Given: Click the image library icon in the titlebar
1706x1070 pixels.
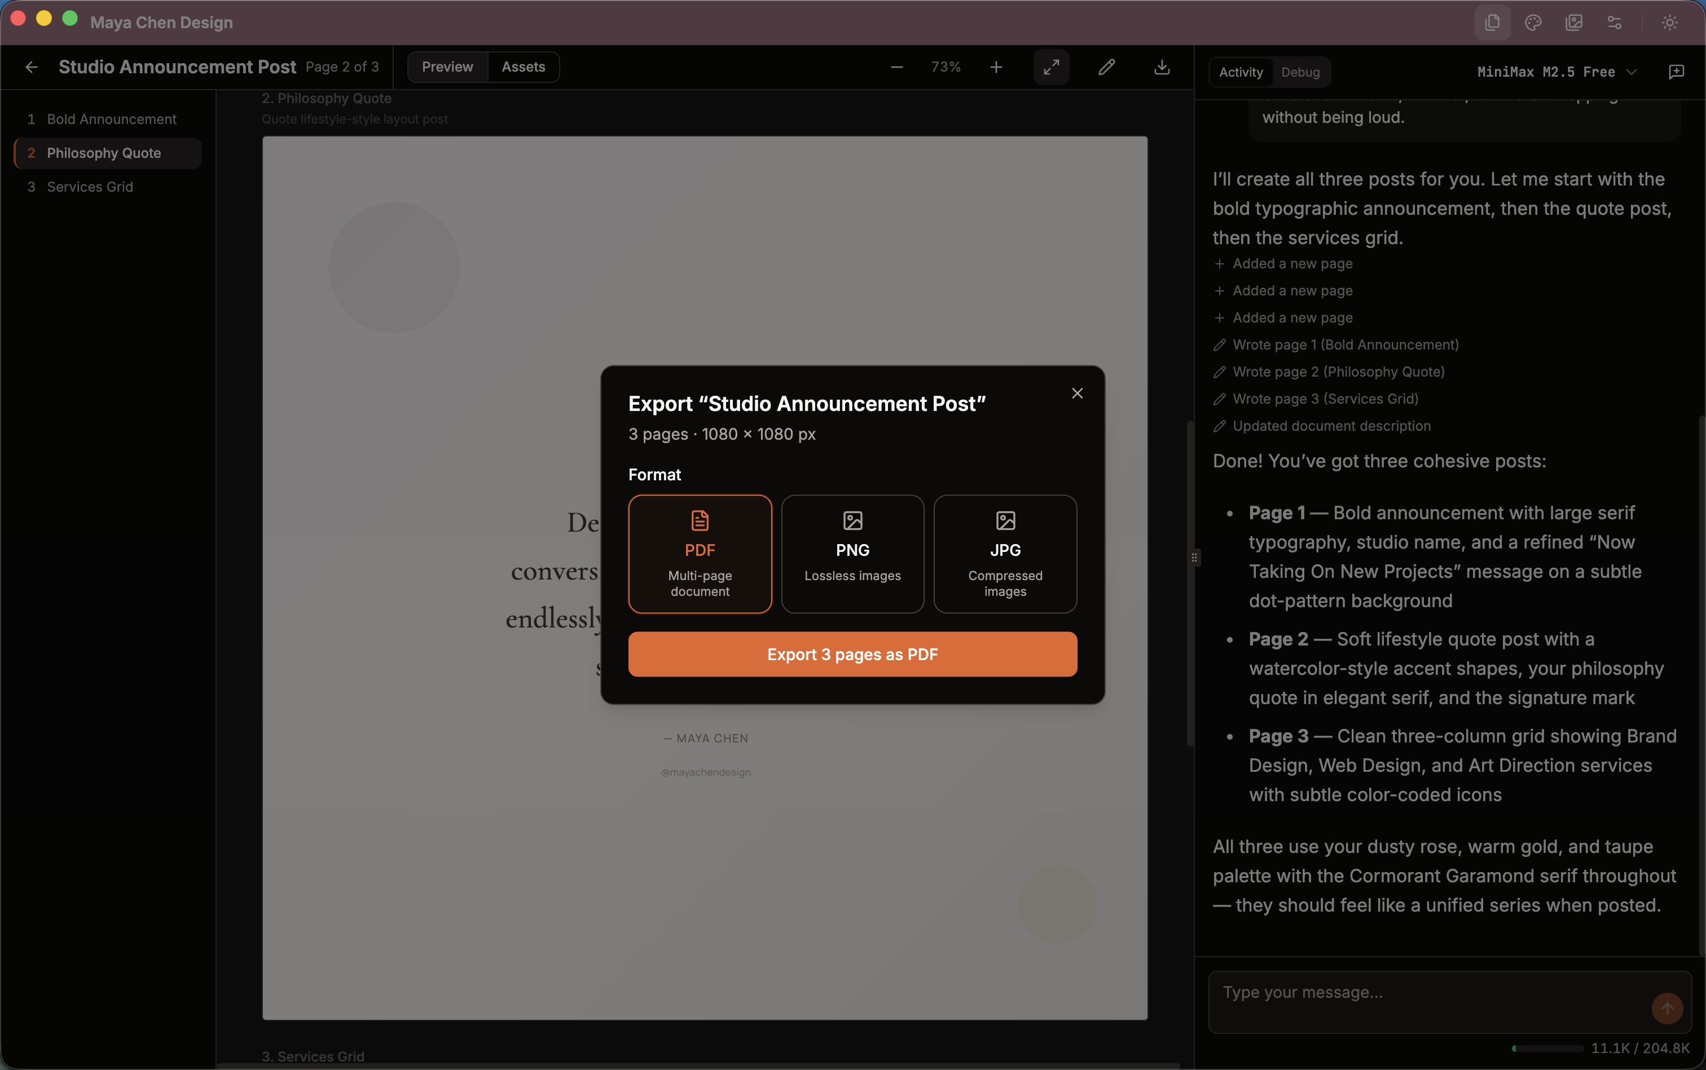Looking at the screenshot, I should tap(1573, 22).
